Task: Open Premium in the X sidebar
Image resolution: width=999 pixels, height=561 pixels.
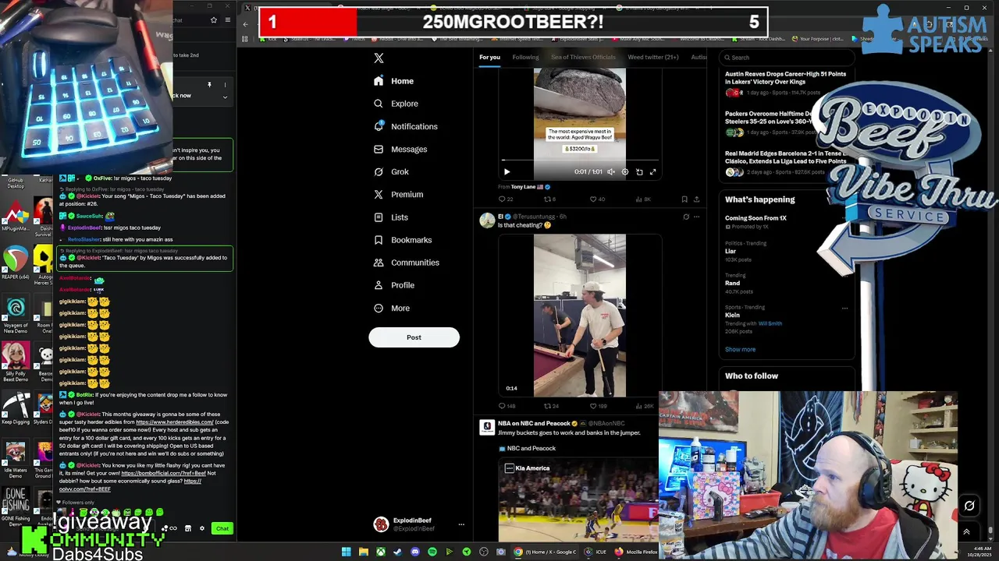Action: click(398, 194)
